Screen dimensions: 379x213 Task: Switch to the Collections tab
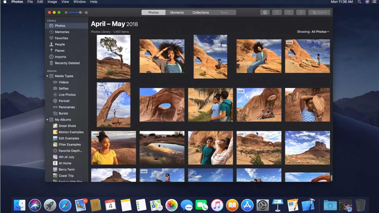click(x=200, y=12)
